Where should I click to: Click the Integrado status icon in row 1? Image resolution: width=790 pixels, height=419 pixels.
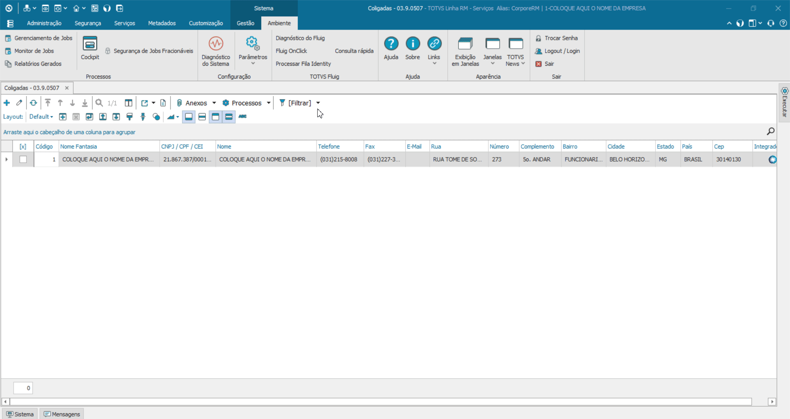coord(772,160)
